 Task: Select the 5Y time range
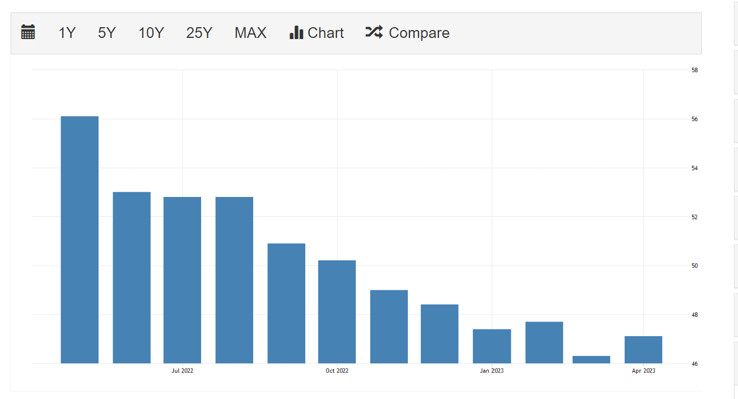pyautogui.click(x=106, y=33)
